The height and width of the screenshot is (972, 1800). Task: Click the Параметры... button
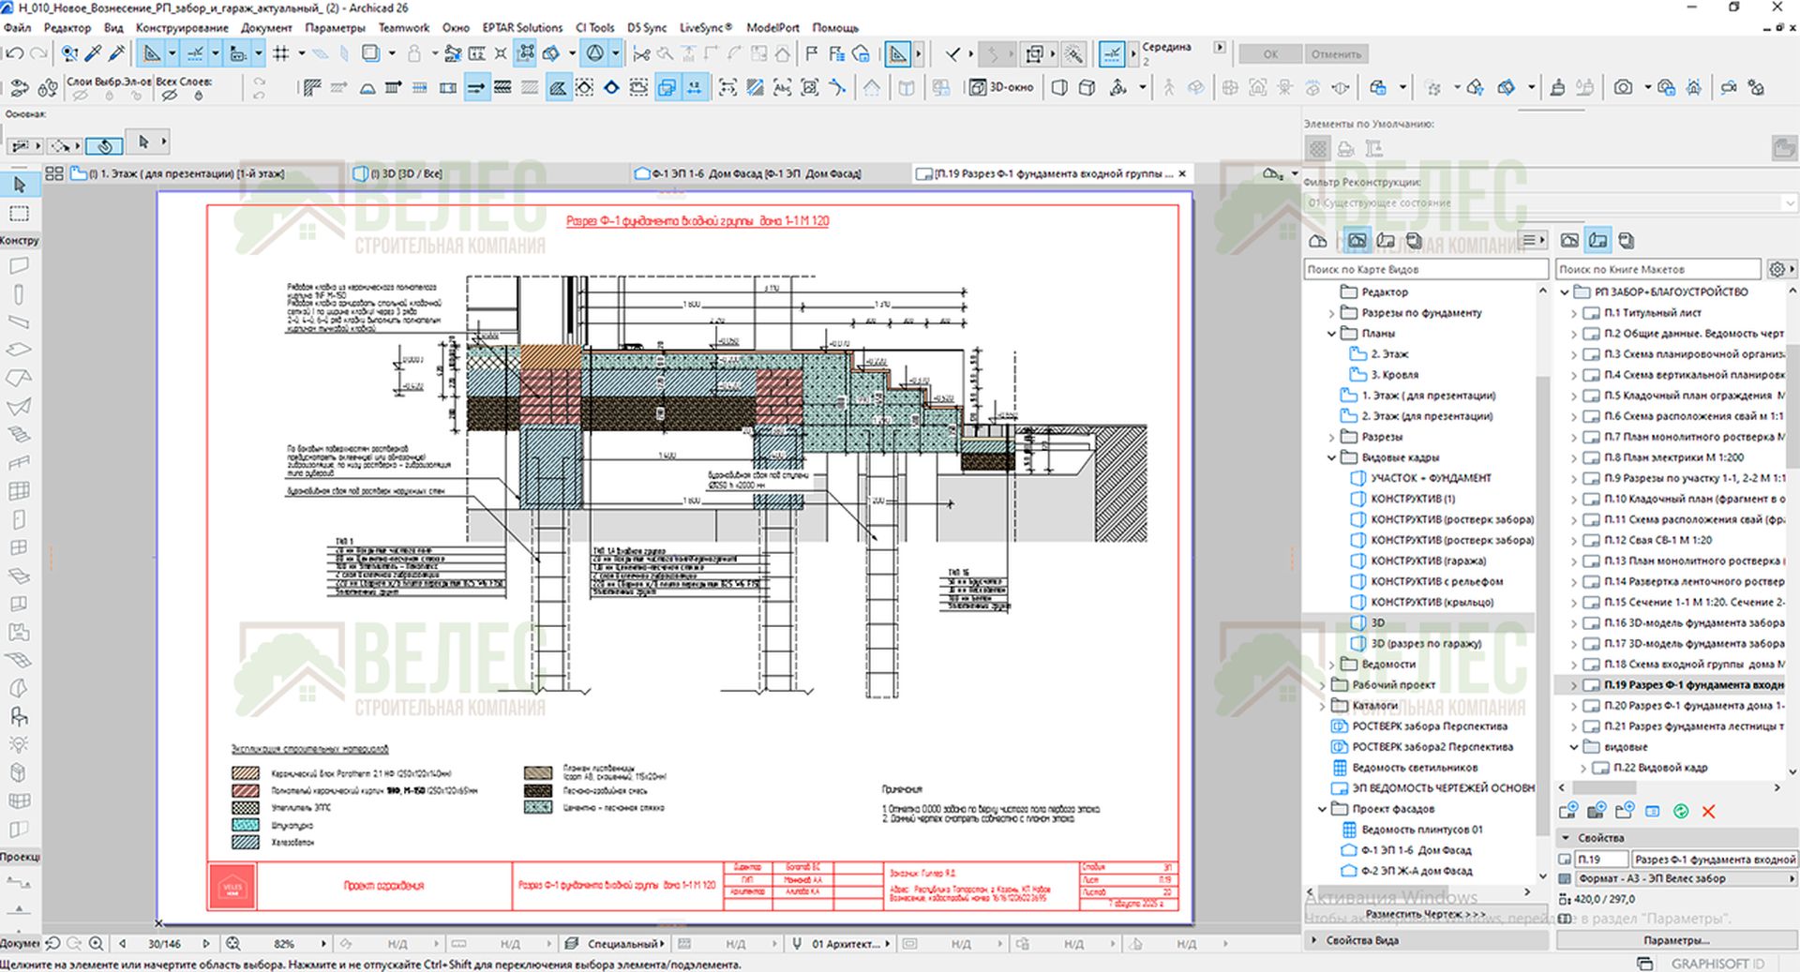(x=1676, y=940)
